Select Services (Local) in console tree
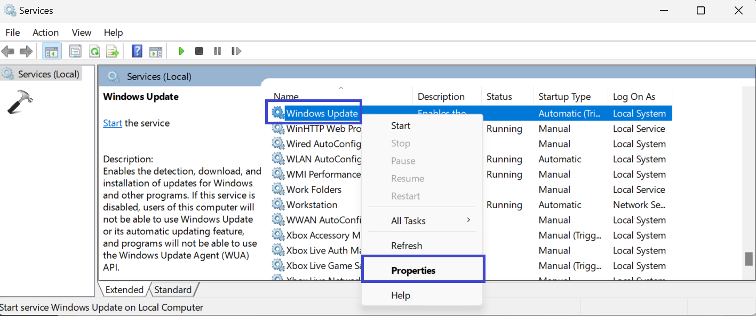 (x=48, y=74)
